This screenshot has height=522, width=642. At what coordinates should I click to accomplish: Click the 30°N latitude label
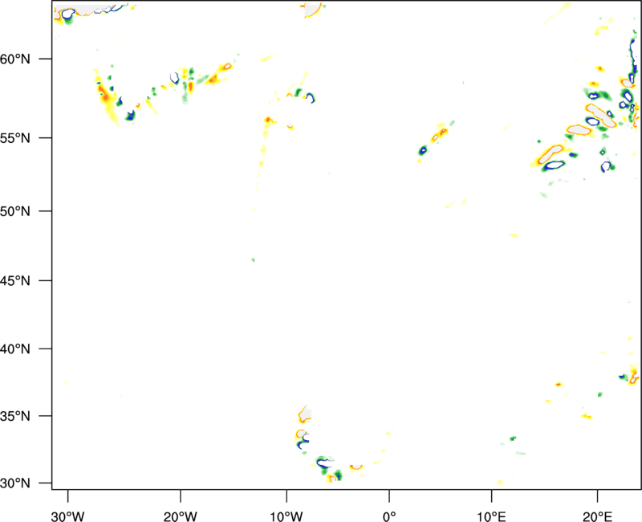click(15, 483)
